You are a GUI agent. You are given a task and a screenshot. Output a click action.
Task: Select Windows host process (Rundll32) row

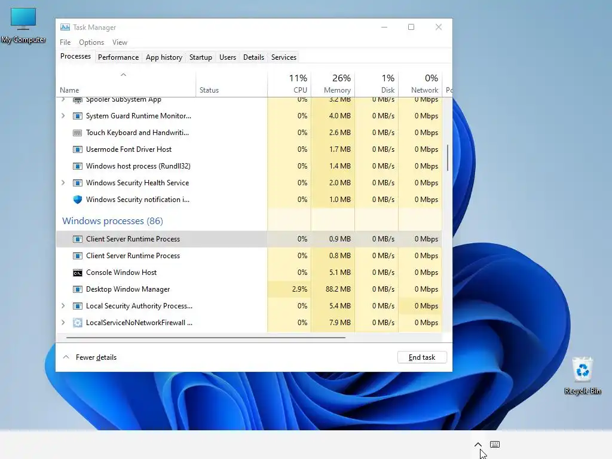tap(249, 166)
